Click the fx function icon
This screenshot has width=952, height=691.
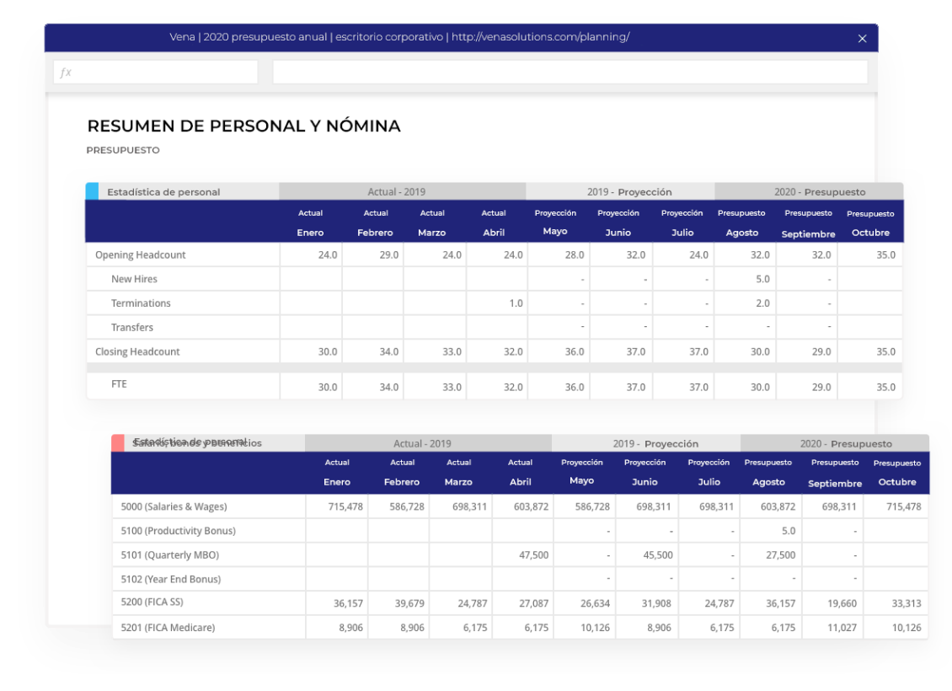(x=66, y=72)
